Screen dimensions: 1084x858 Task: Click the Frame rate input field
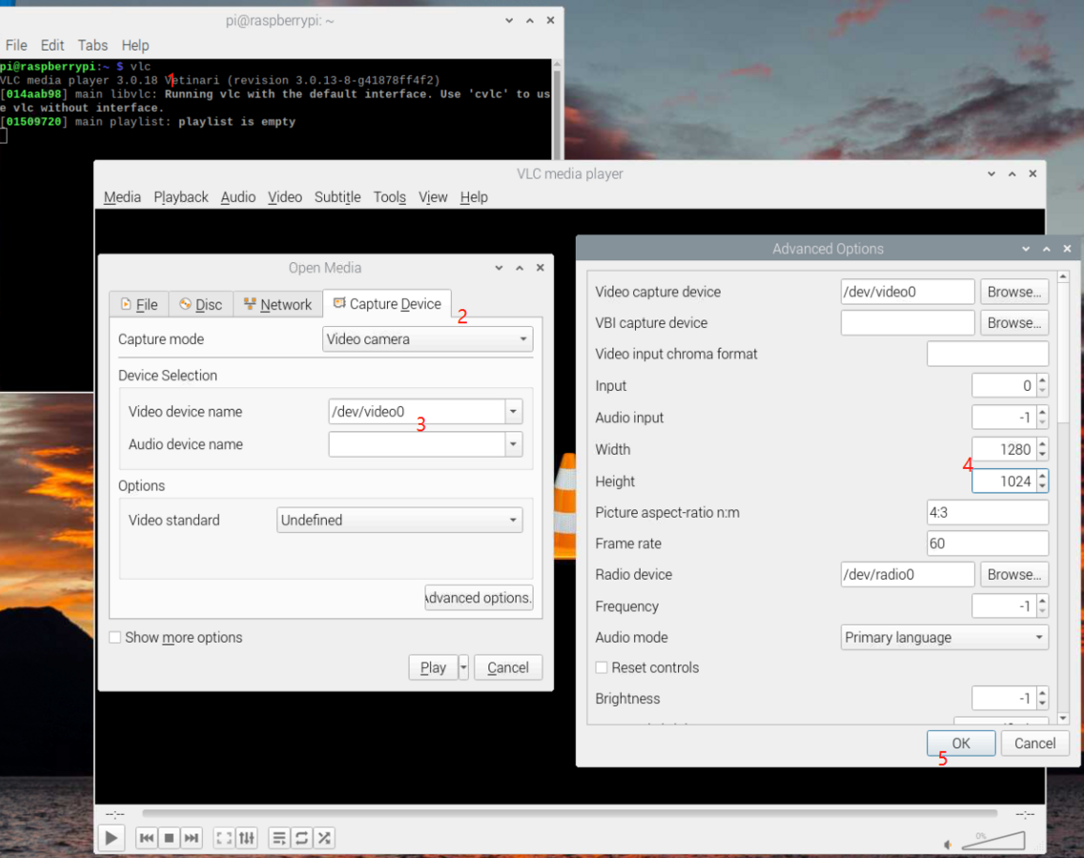[987, 543]
